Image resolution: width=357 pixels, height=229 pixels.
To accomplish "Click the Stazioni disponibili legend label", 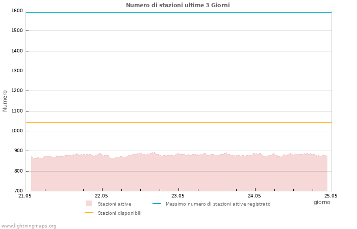I will (120, 213).
